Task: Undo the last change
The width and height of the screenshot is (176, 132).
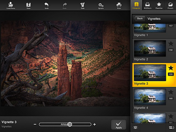Action: click(x=46, y=6)
